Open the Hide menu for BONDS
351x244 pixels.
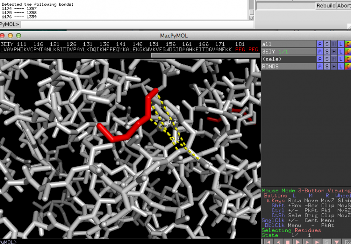tap(334, 66)
